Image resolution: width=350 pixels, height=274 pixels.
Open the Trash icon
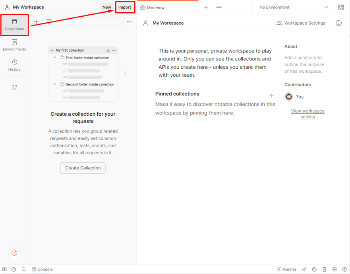tap(324, 269)
